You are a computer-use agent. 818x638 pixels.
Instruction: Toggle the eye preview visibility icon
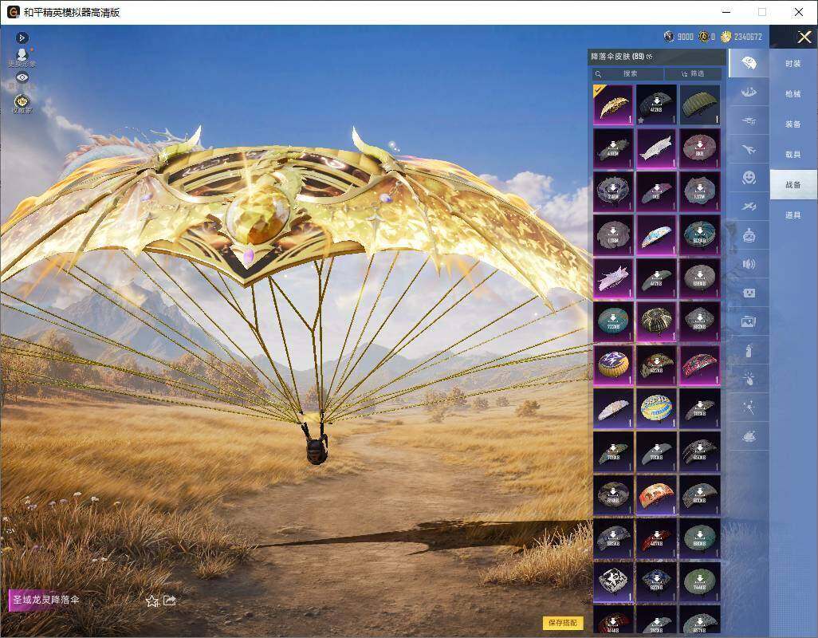(x=22, y=77)
